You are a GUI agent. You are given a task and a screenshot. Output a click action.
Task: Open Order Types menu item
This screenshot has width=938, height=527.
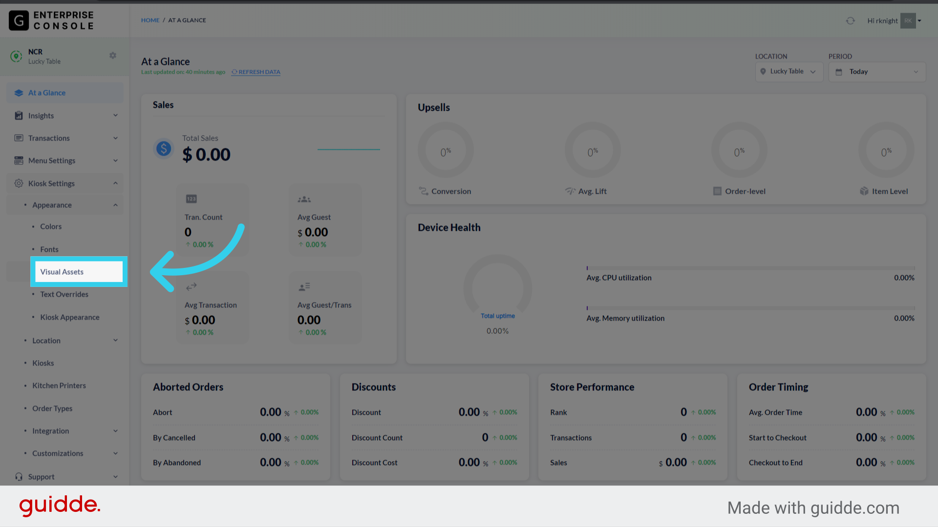[x=52, y=408]
